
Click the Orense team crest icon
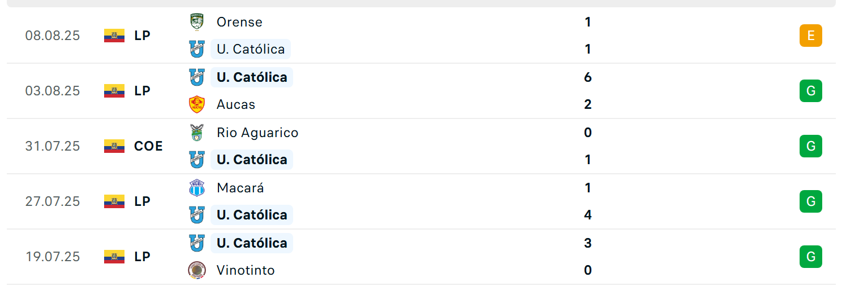click(x=196, y=22)
